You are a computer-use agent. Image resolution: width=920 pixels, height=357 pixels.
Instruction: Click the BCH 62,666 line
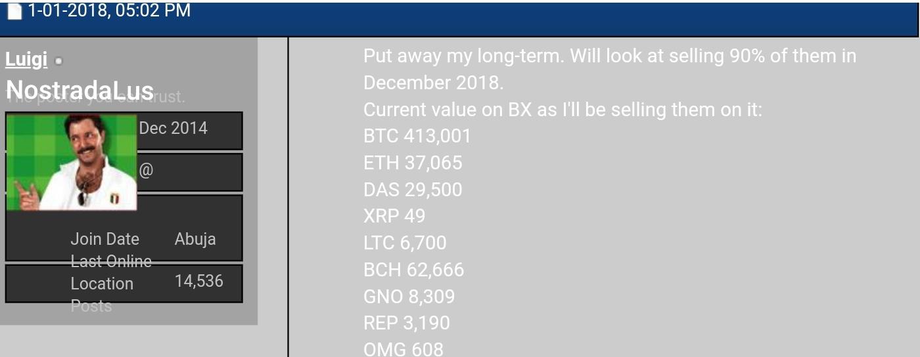[x=414, y=270]
